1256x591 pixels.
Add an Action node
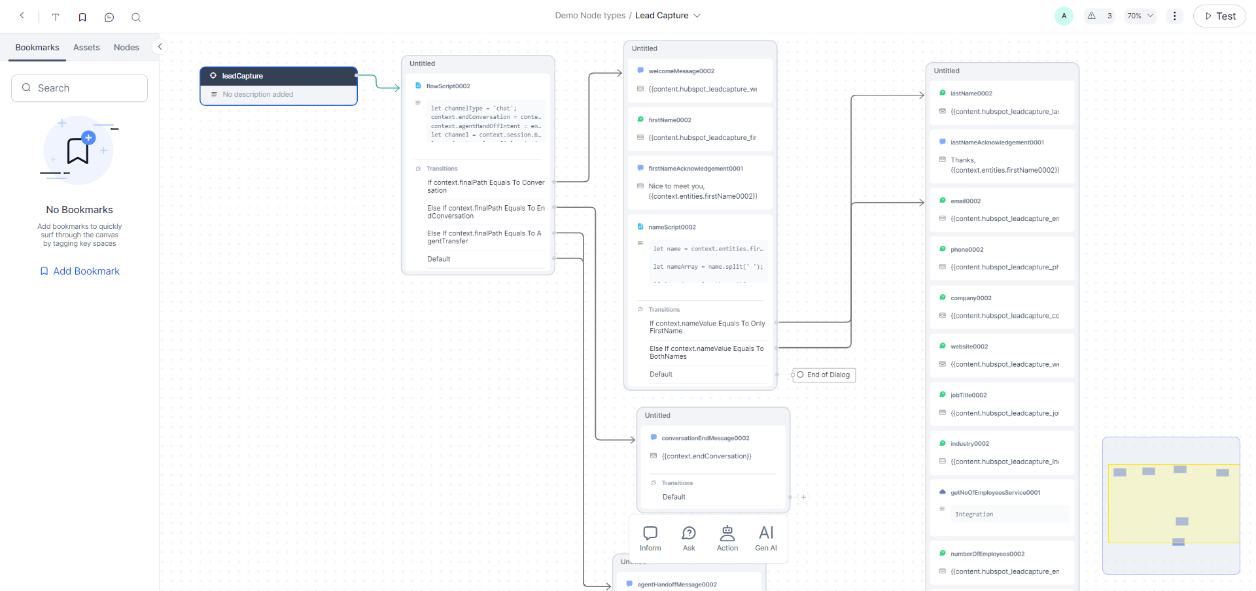727,539
